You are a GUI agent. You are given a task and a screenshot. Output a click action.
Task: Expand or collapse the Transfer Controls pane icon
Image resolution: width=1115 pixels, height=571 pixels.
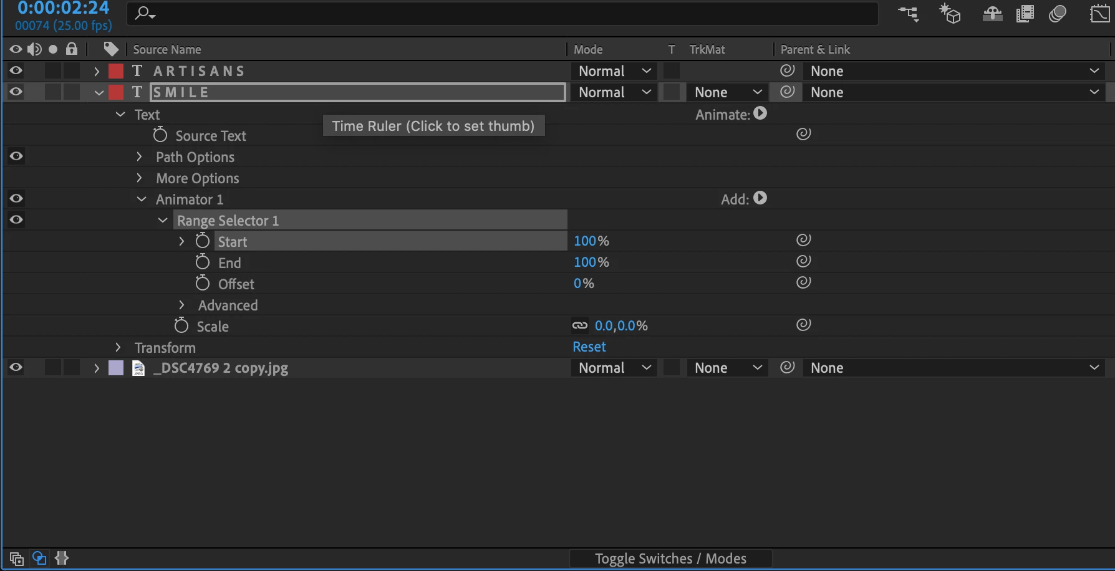click(39, 558)
